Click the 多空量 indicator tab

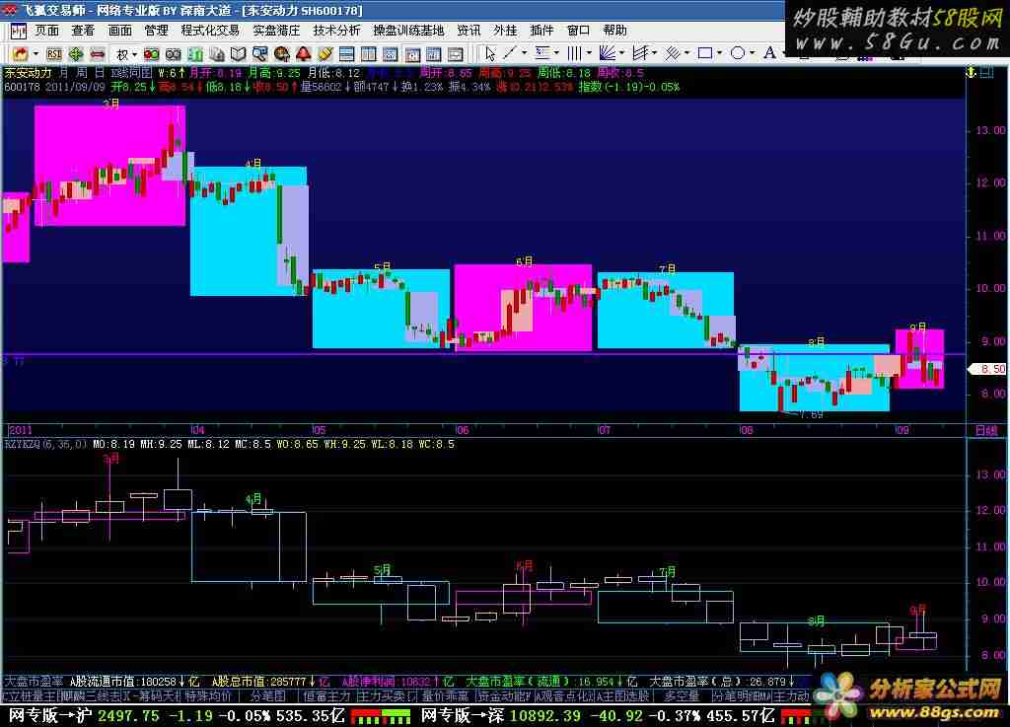point(682,696)
